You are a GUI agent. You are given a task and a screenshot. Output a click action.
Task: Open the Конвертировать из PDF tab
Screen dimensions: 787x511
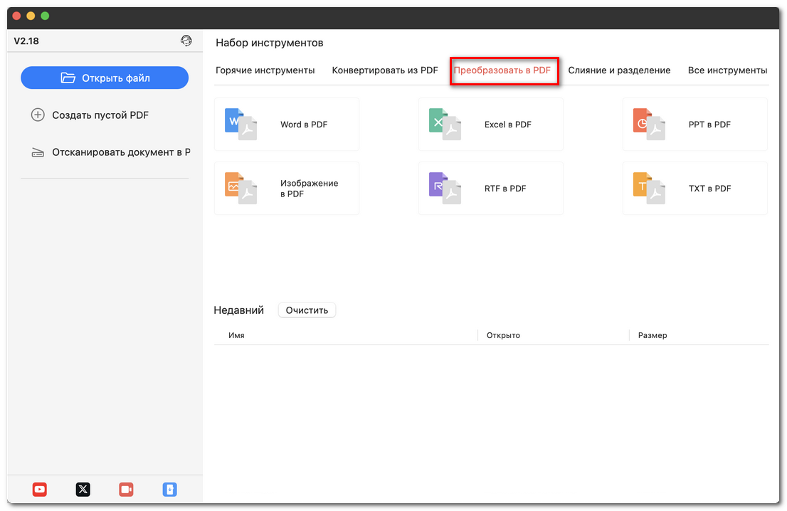pos(384,70)
